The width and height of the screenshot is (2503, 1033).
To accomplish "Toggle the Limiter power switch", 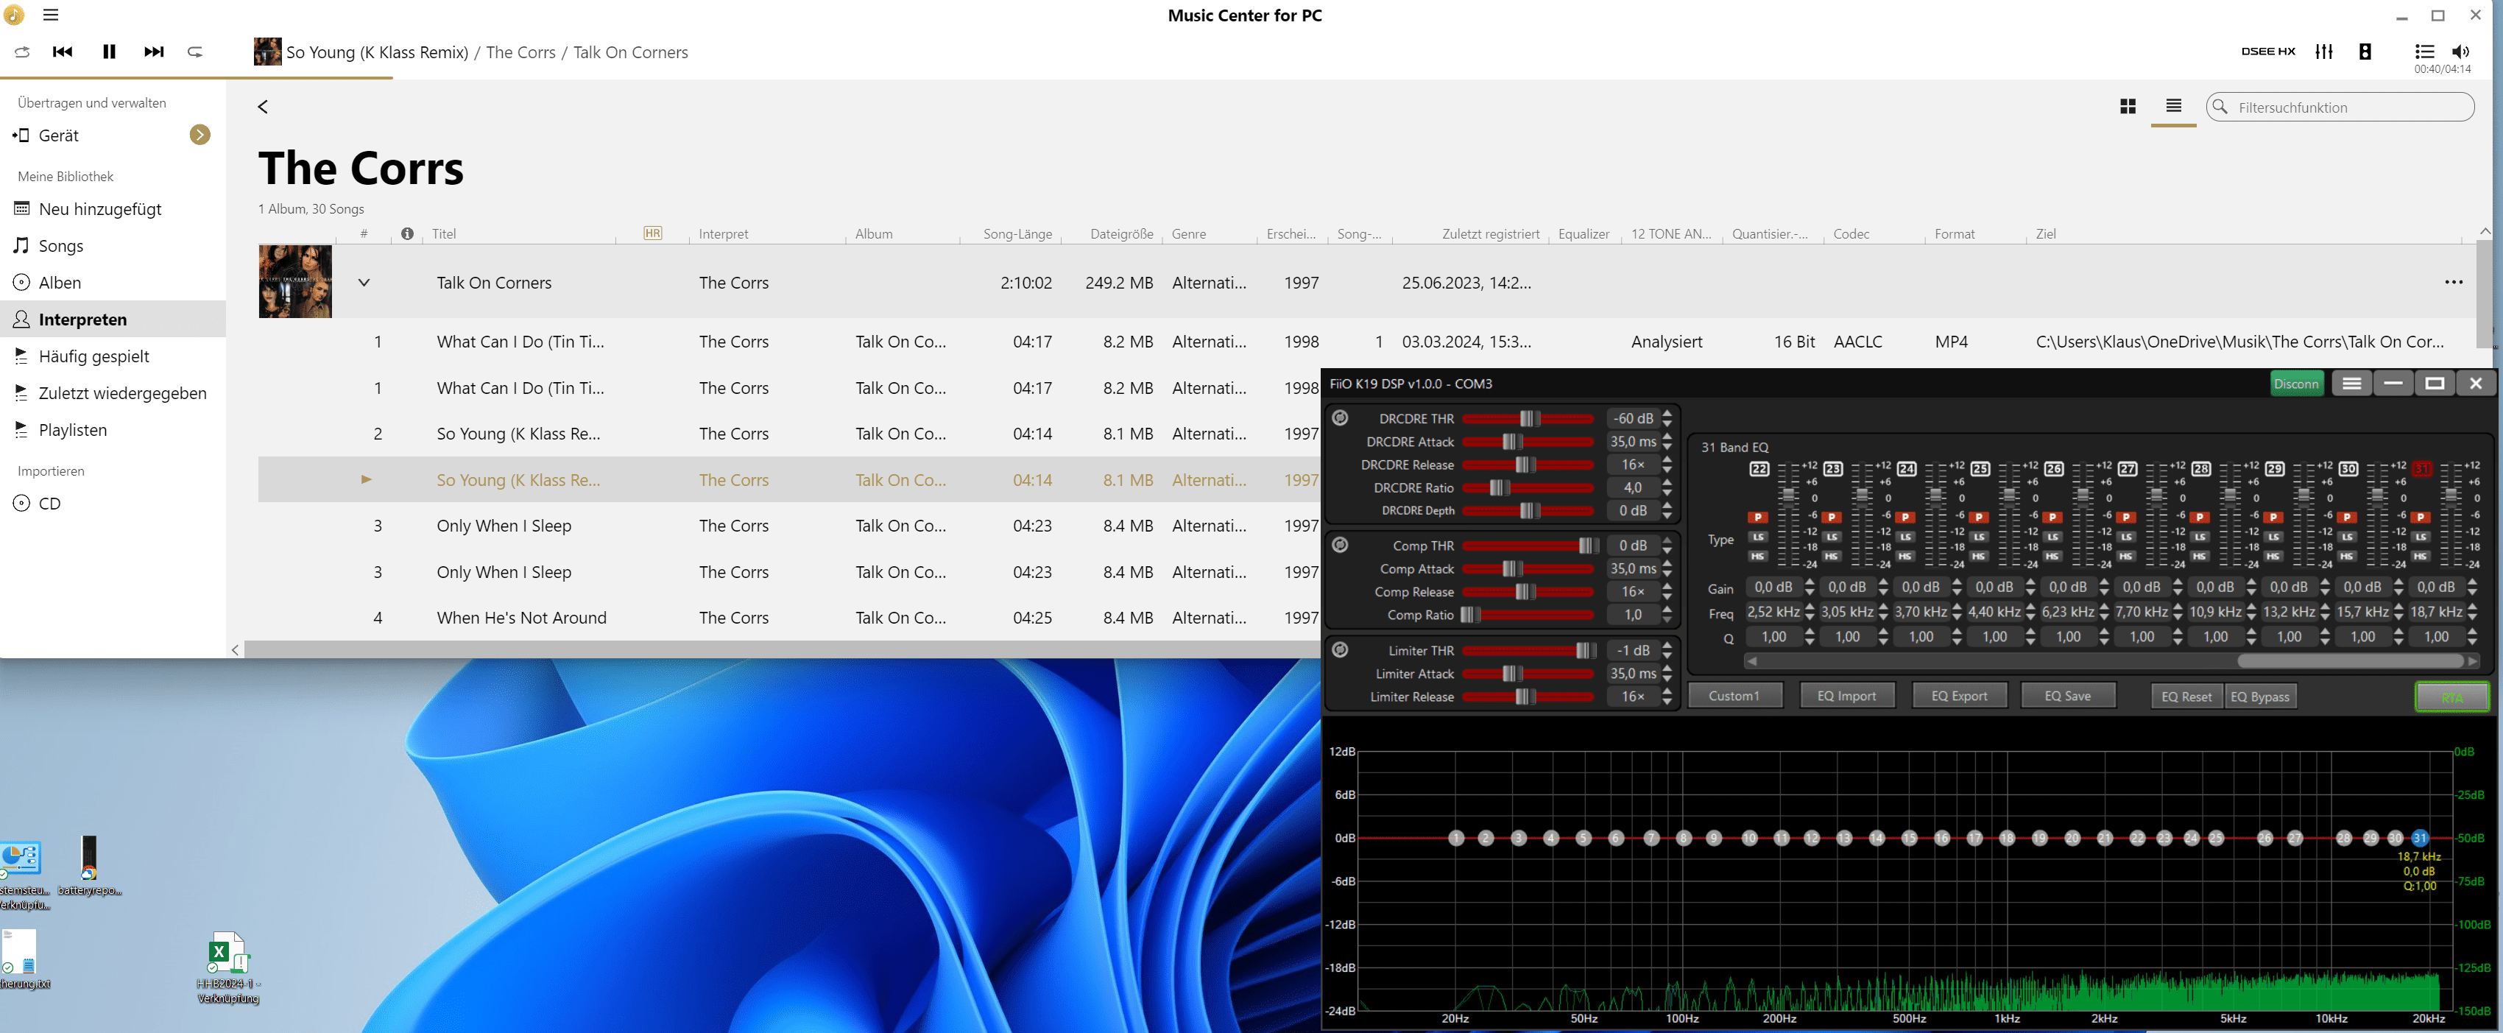I will tap(1340, 650).
